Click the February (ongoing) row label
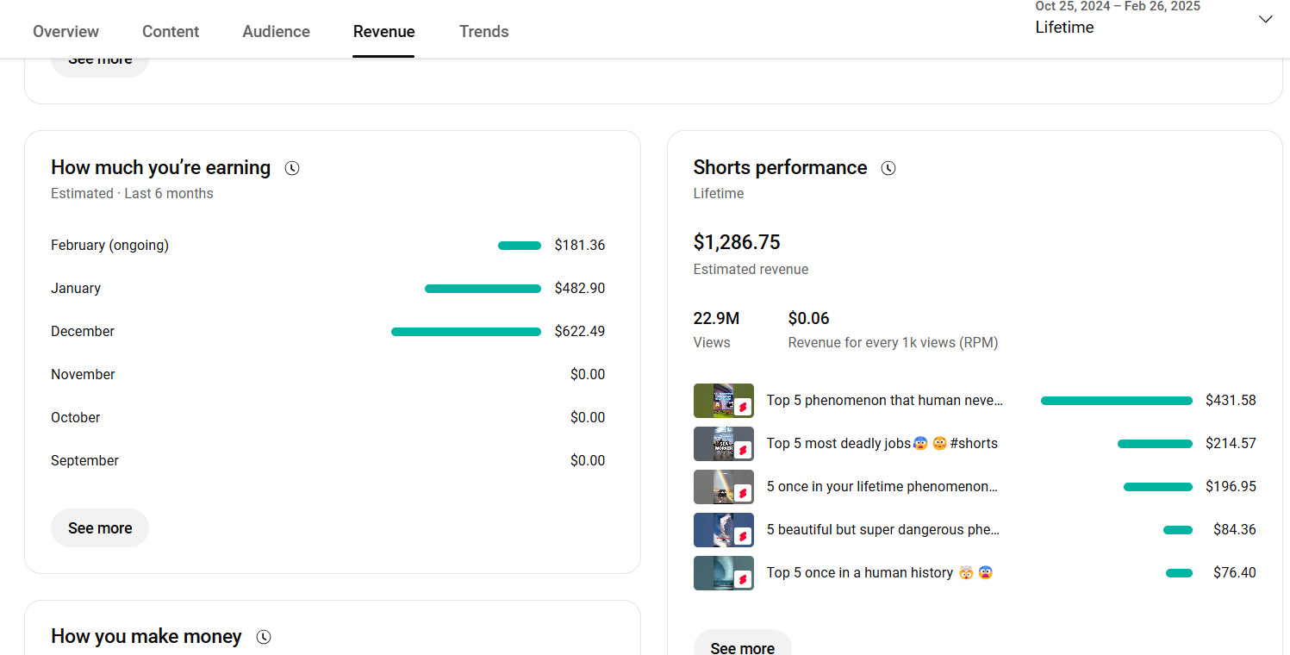 (x=109, y=246)
